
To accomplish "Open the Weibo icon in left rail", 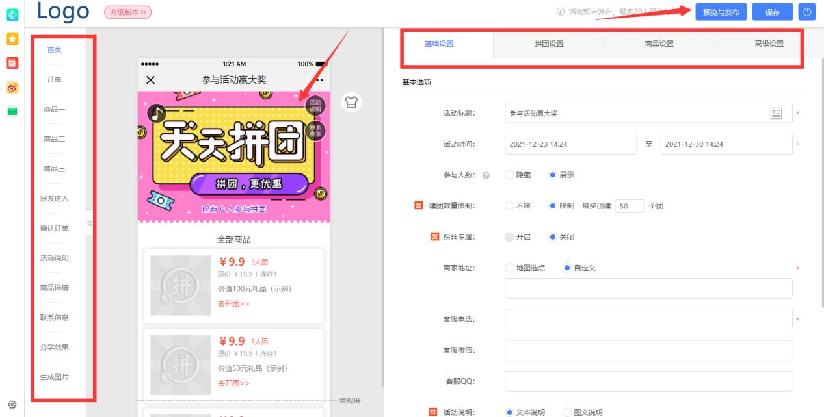I will [12, 87].
